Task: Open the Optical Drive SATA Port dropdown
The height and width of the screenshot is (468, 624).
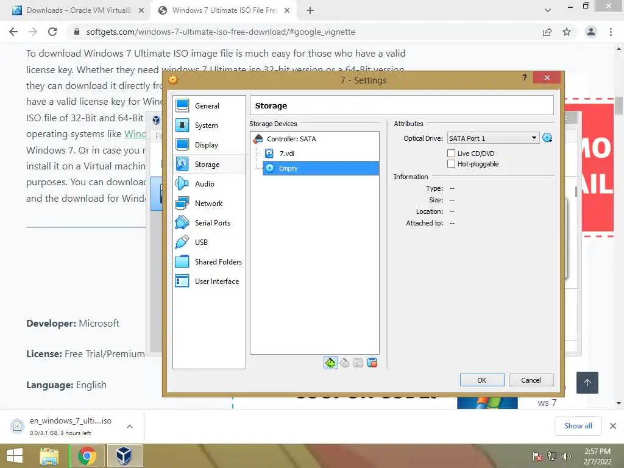Action: coord(493,138)
